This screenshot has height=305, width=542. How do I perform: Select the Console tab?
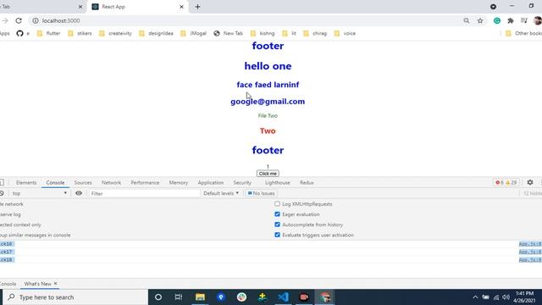pos(55,183)
